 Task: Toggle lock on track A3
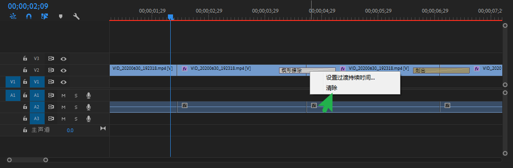tap(25, 119)
